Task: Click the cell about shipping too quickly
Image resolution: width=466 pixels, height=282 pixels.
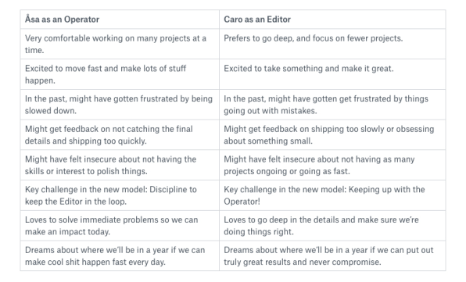Action: coord(120,135)
